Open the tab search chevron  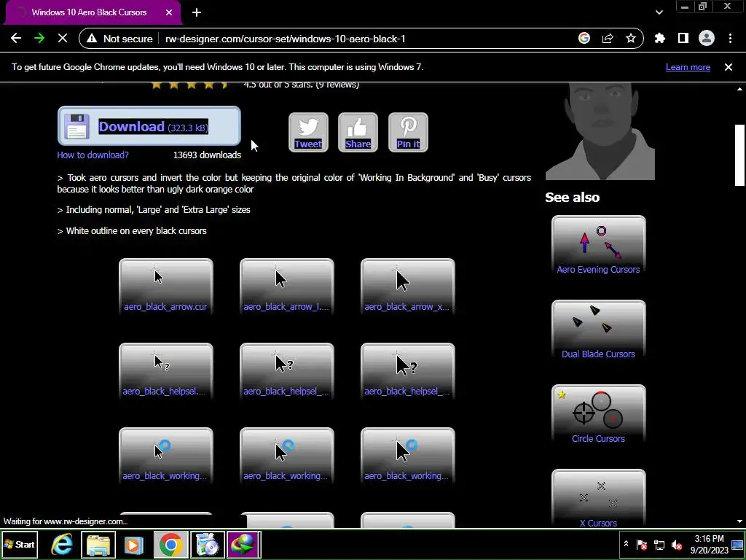[x=659, y=12]
